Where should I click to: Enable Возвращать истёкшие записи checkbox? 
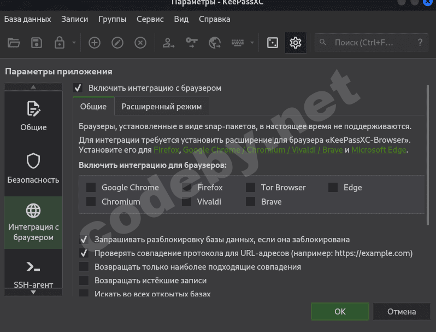click(x=84, y=281)
